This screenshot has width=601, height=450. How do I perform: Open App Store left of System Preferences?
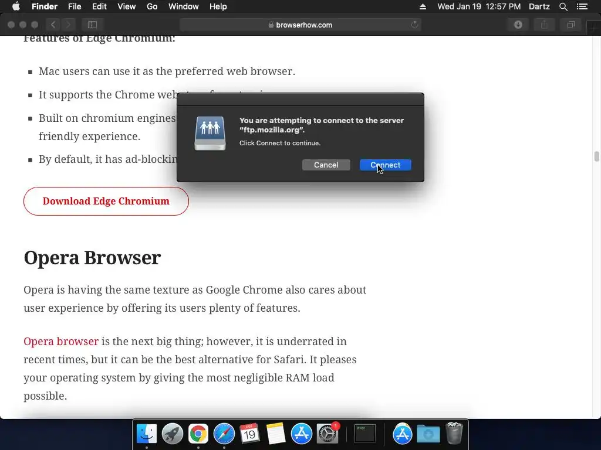[x=301, y=434]
